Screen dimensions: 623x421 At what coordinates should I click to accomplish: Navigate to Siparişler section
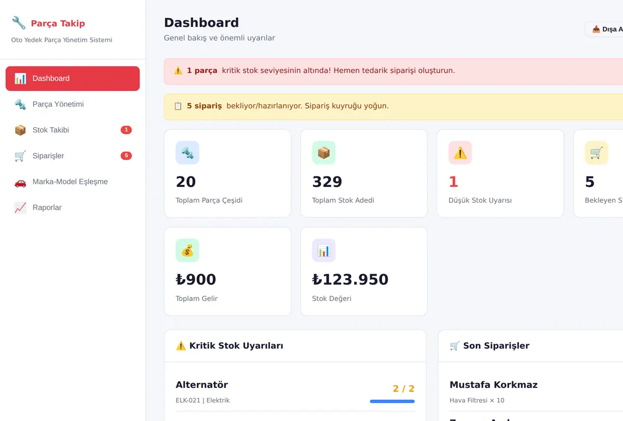73,156
